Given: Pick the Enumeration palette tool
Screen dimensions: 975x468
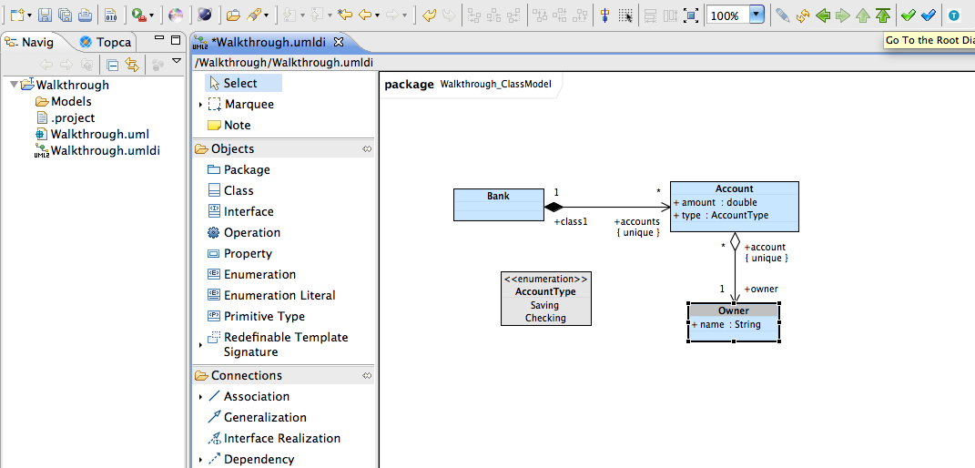Looking at the screenshot, I should [x=251, y=275].
